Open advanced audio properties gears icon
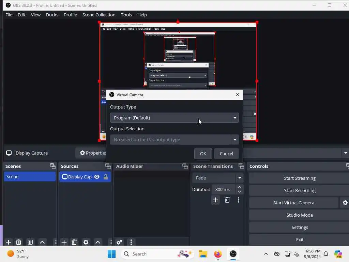This screenshot has height=262, width=349. click(119, 242)
